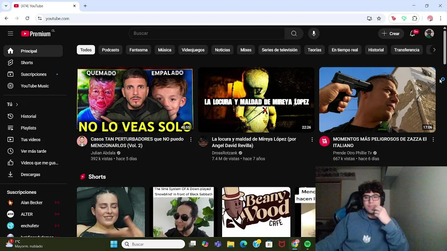Reload the YouTube page
Viewport: 447px width, 251px height.
click(x=27, y=18)
